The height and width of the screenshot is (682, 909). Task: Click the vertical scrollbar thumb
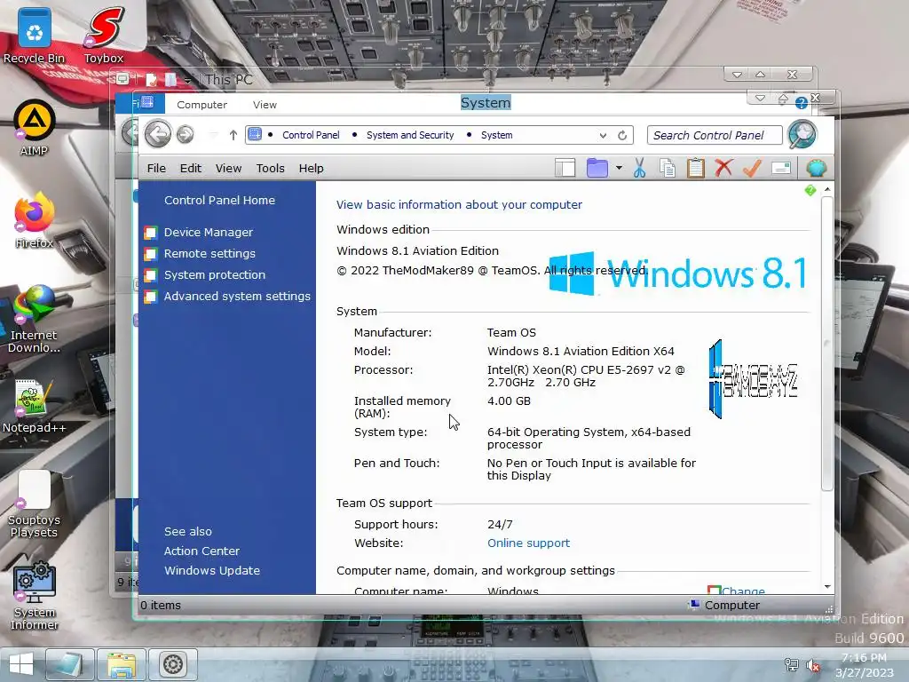[827, 345]
